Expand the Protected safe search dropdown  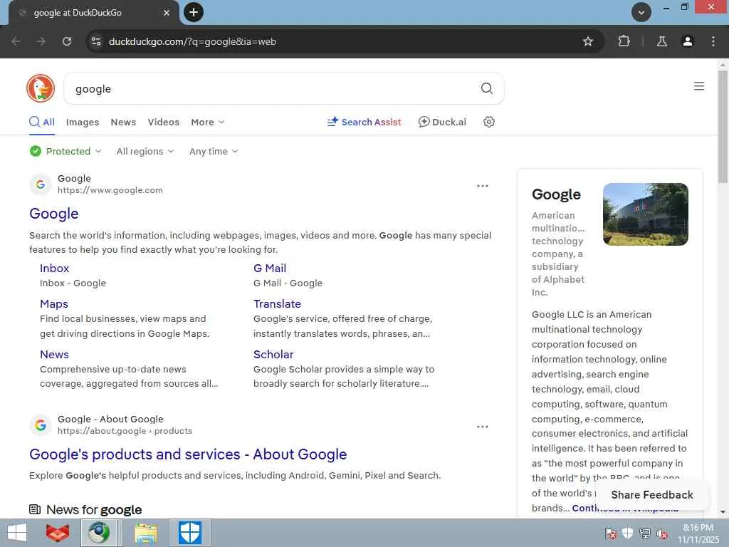tap(65, 151)
